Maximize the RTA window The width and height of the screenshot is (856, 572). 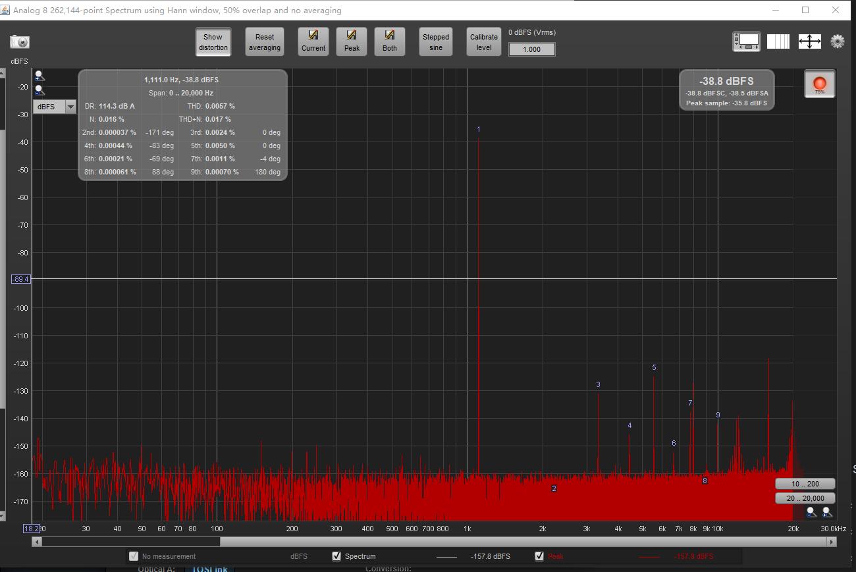[805, 10]
